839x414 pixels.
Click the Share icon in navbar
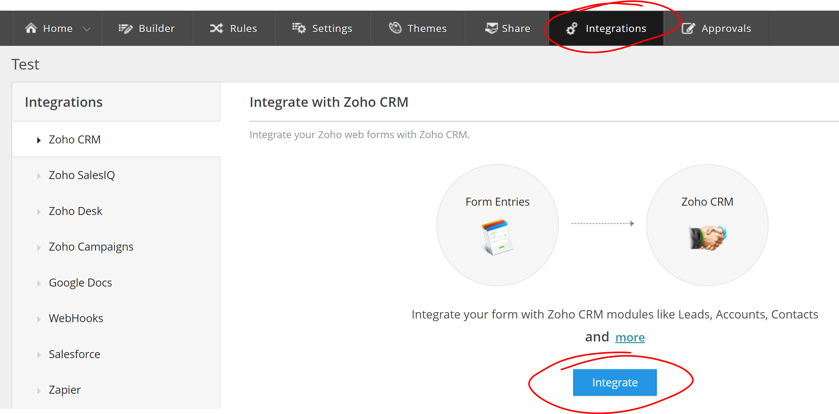coord(491,28)
